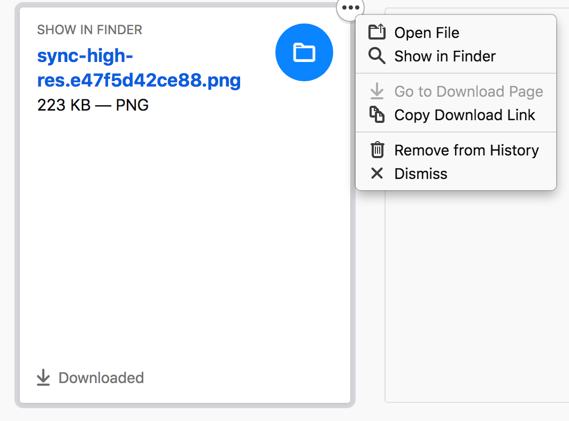The height and width of the screenshot is (421, 569).
Task: Click the Downloaded status text
Action: [101, 378]
